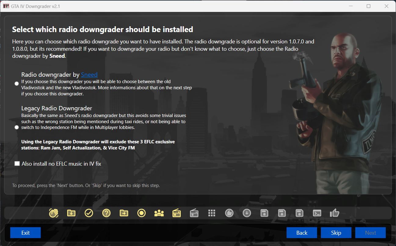The image size is (396, 246).
Task: Enable Also install no EFLC music fix
Action: point(17,164)
